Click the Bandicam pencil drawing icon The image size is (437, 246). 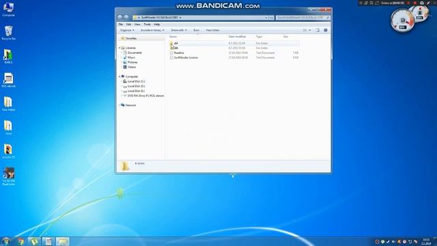[x=428, y=3]
